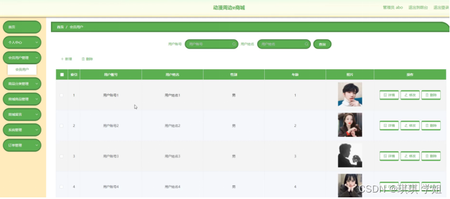Click the 年龄 column header
Image resolution: width=450 pixels, height=199 pixels.
(295, 75)
